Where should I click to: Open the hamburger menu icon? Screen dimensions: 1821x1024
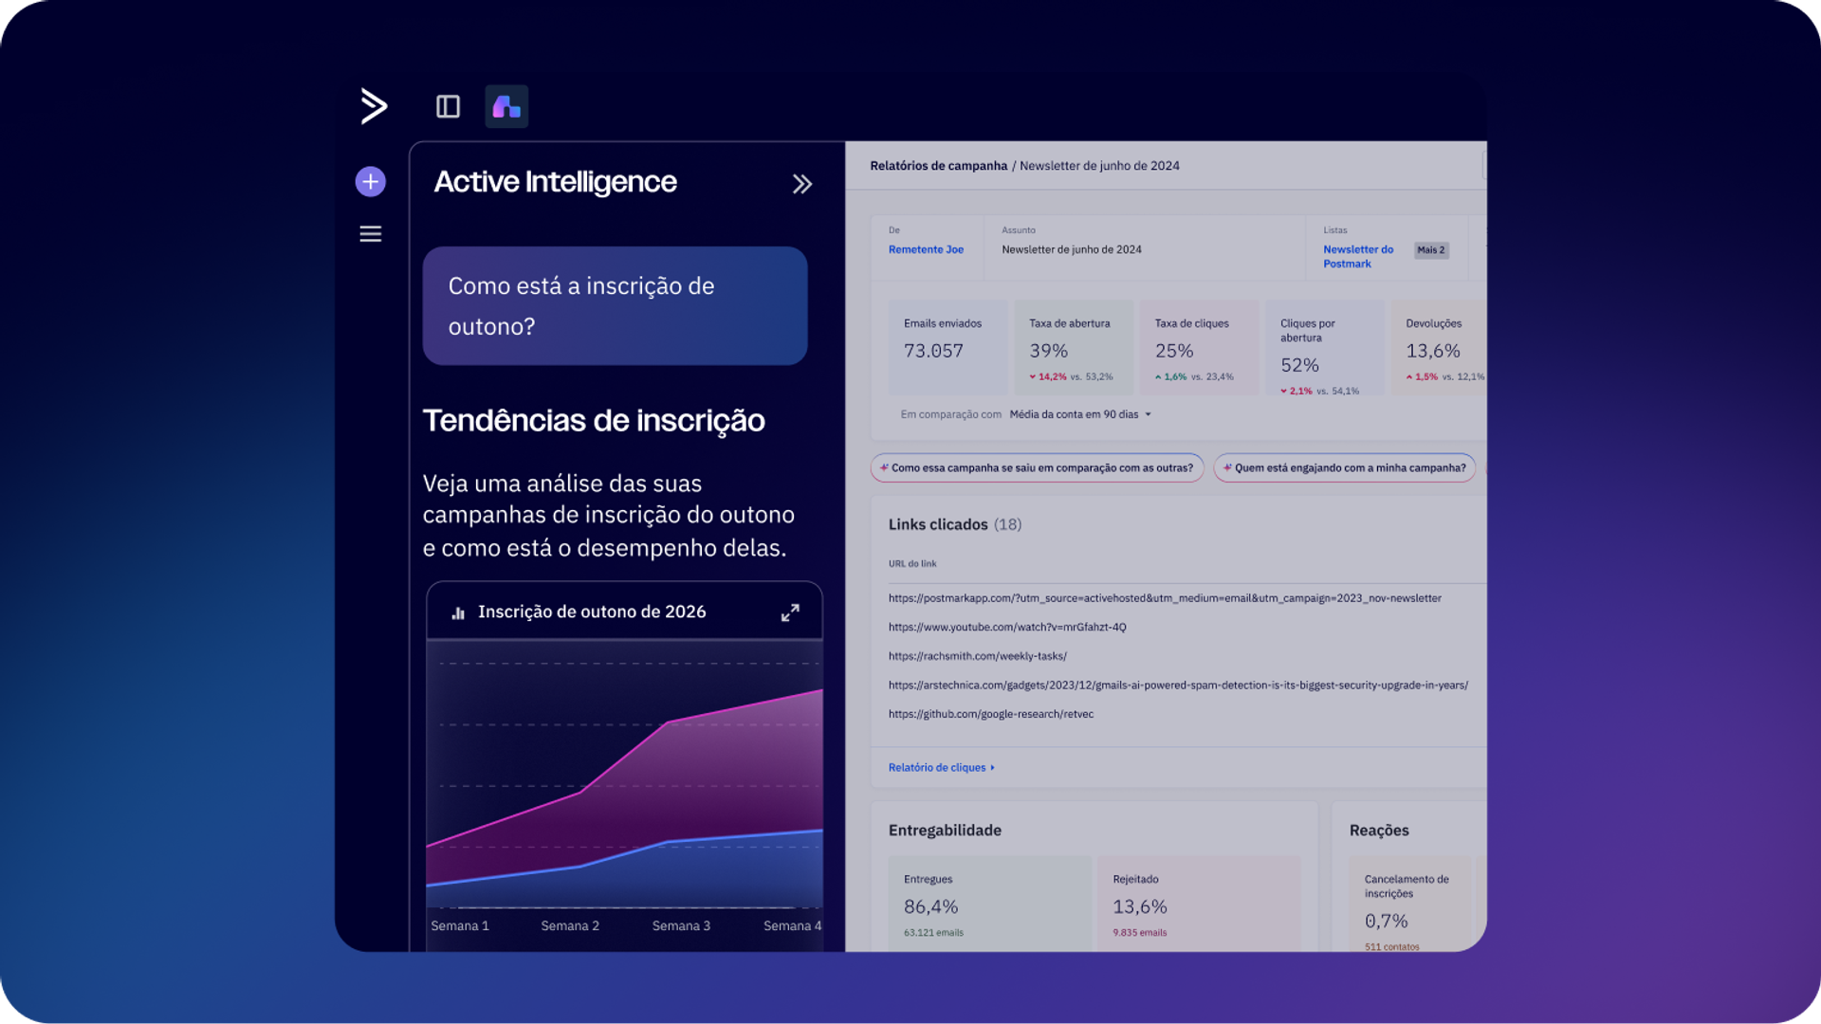[x=371, y=233]
